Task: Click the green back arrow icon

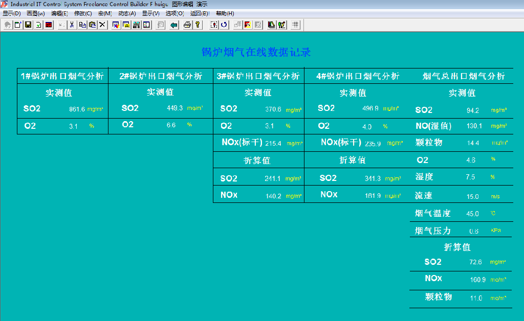Action: 174,25
